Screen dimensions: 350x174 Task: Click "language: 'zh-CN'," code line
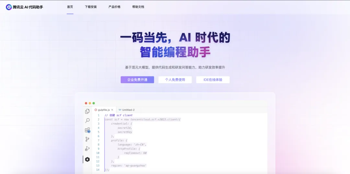pos(132,145)
